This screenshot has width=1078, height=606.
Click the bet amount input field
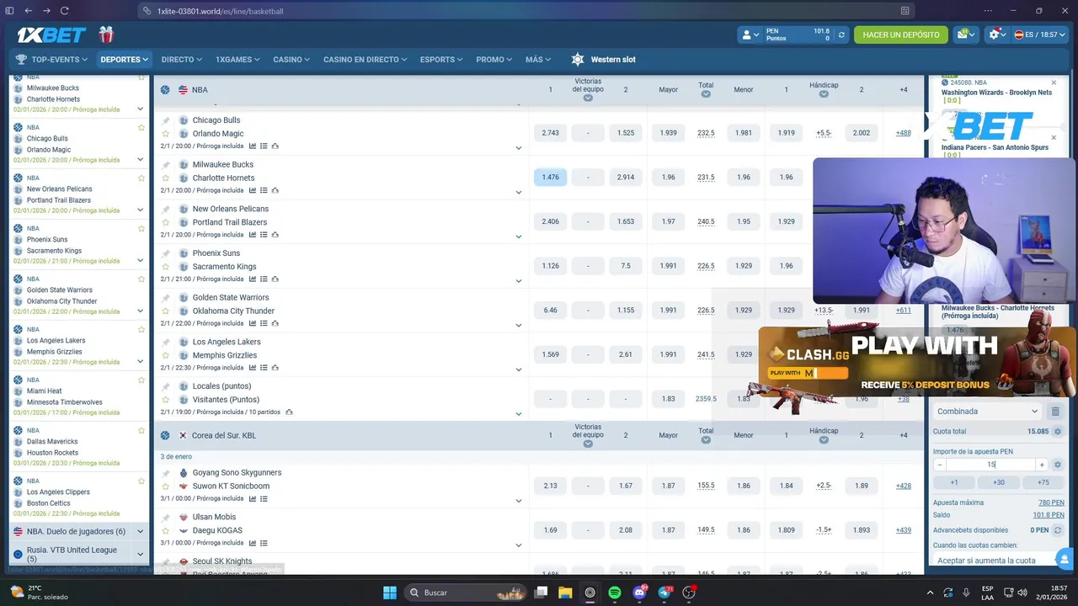pyautogui.click(x=991, y=465)
